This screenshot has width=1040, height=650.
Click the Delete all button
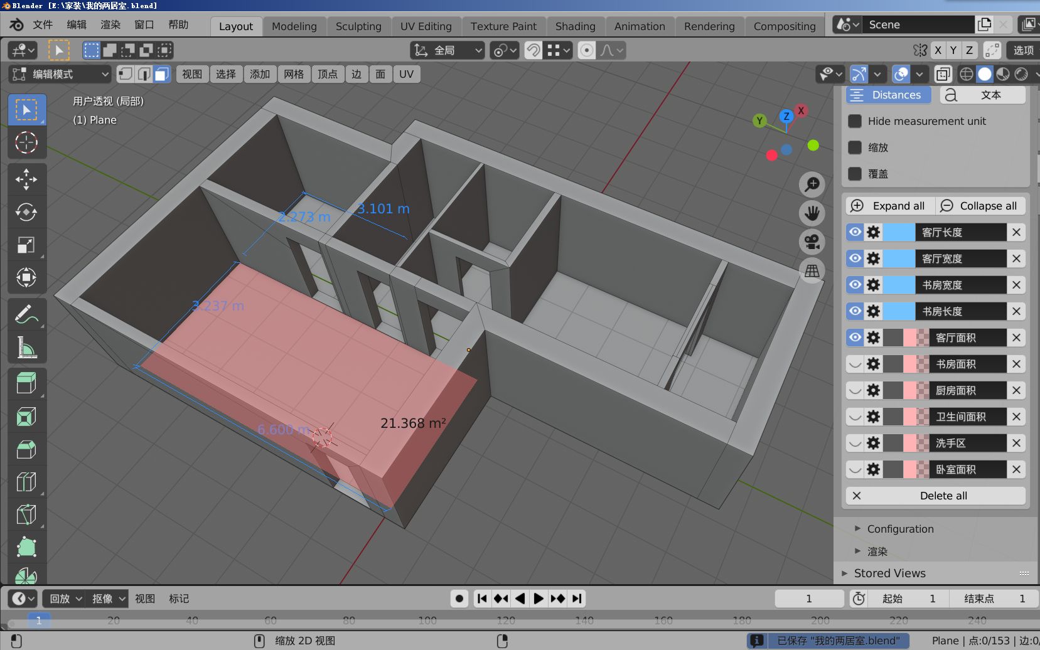click(936, 496)
